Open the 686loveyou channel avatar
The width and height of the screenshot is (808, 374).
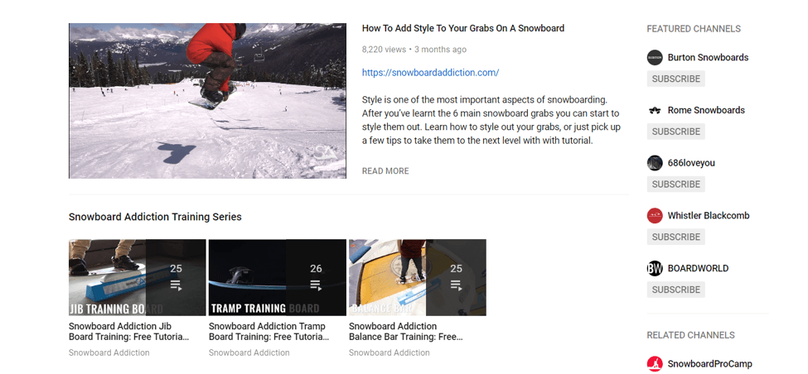point(655,163)
